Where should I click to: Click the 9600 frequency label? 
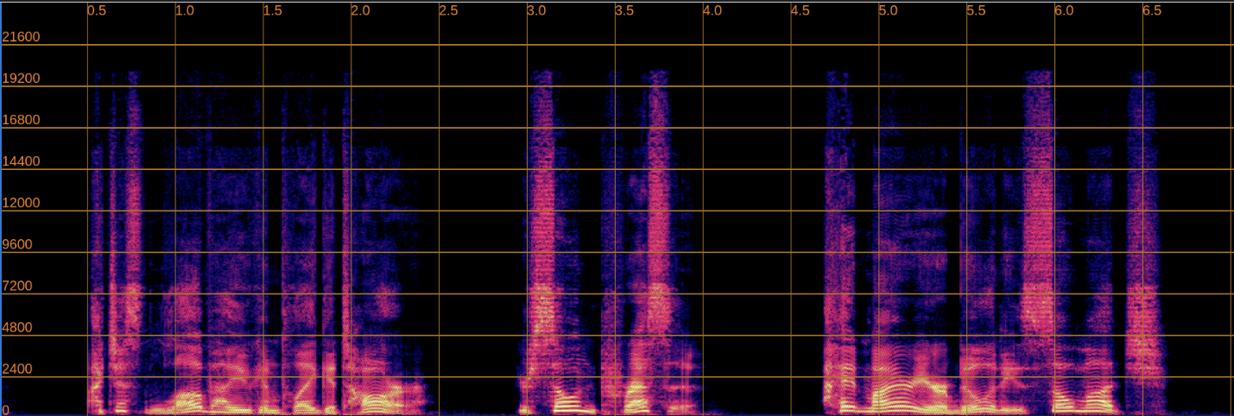(17, 244)
